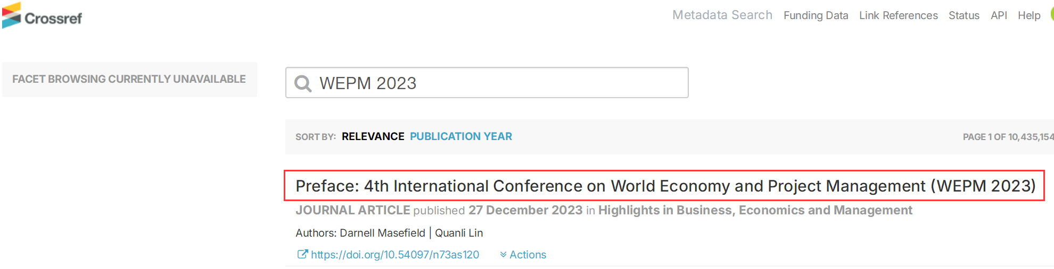This screenshot has width=1054, height=269.
Task: Open the Status page
Action: 964,16
